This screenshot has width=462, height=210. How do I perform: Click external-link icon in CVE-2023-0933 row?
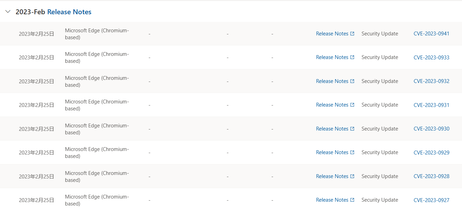coord(352,57)
